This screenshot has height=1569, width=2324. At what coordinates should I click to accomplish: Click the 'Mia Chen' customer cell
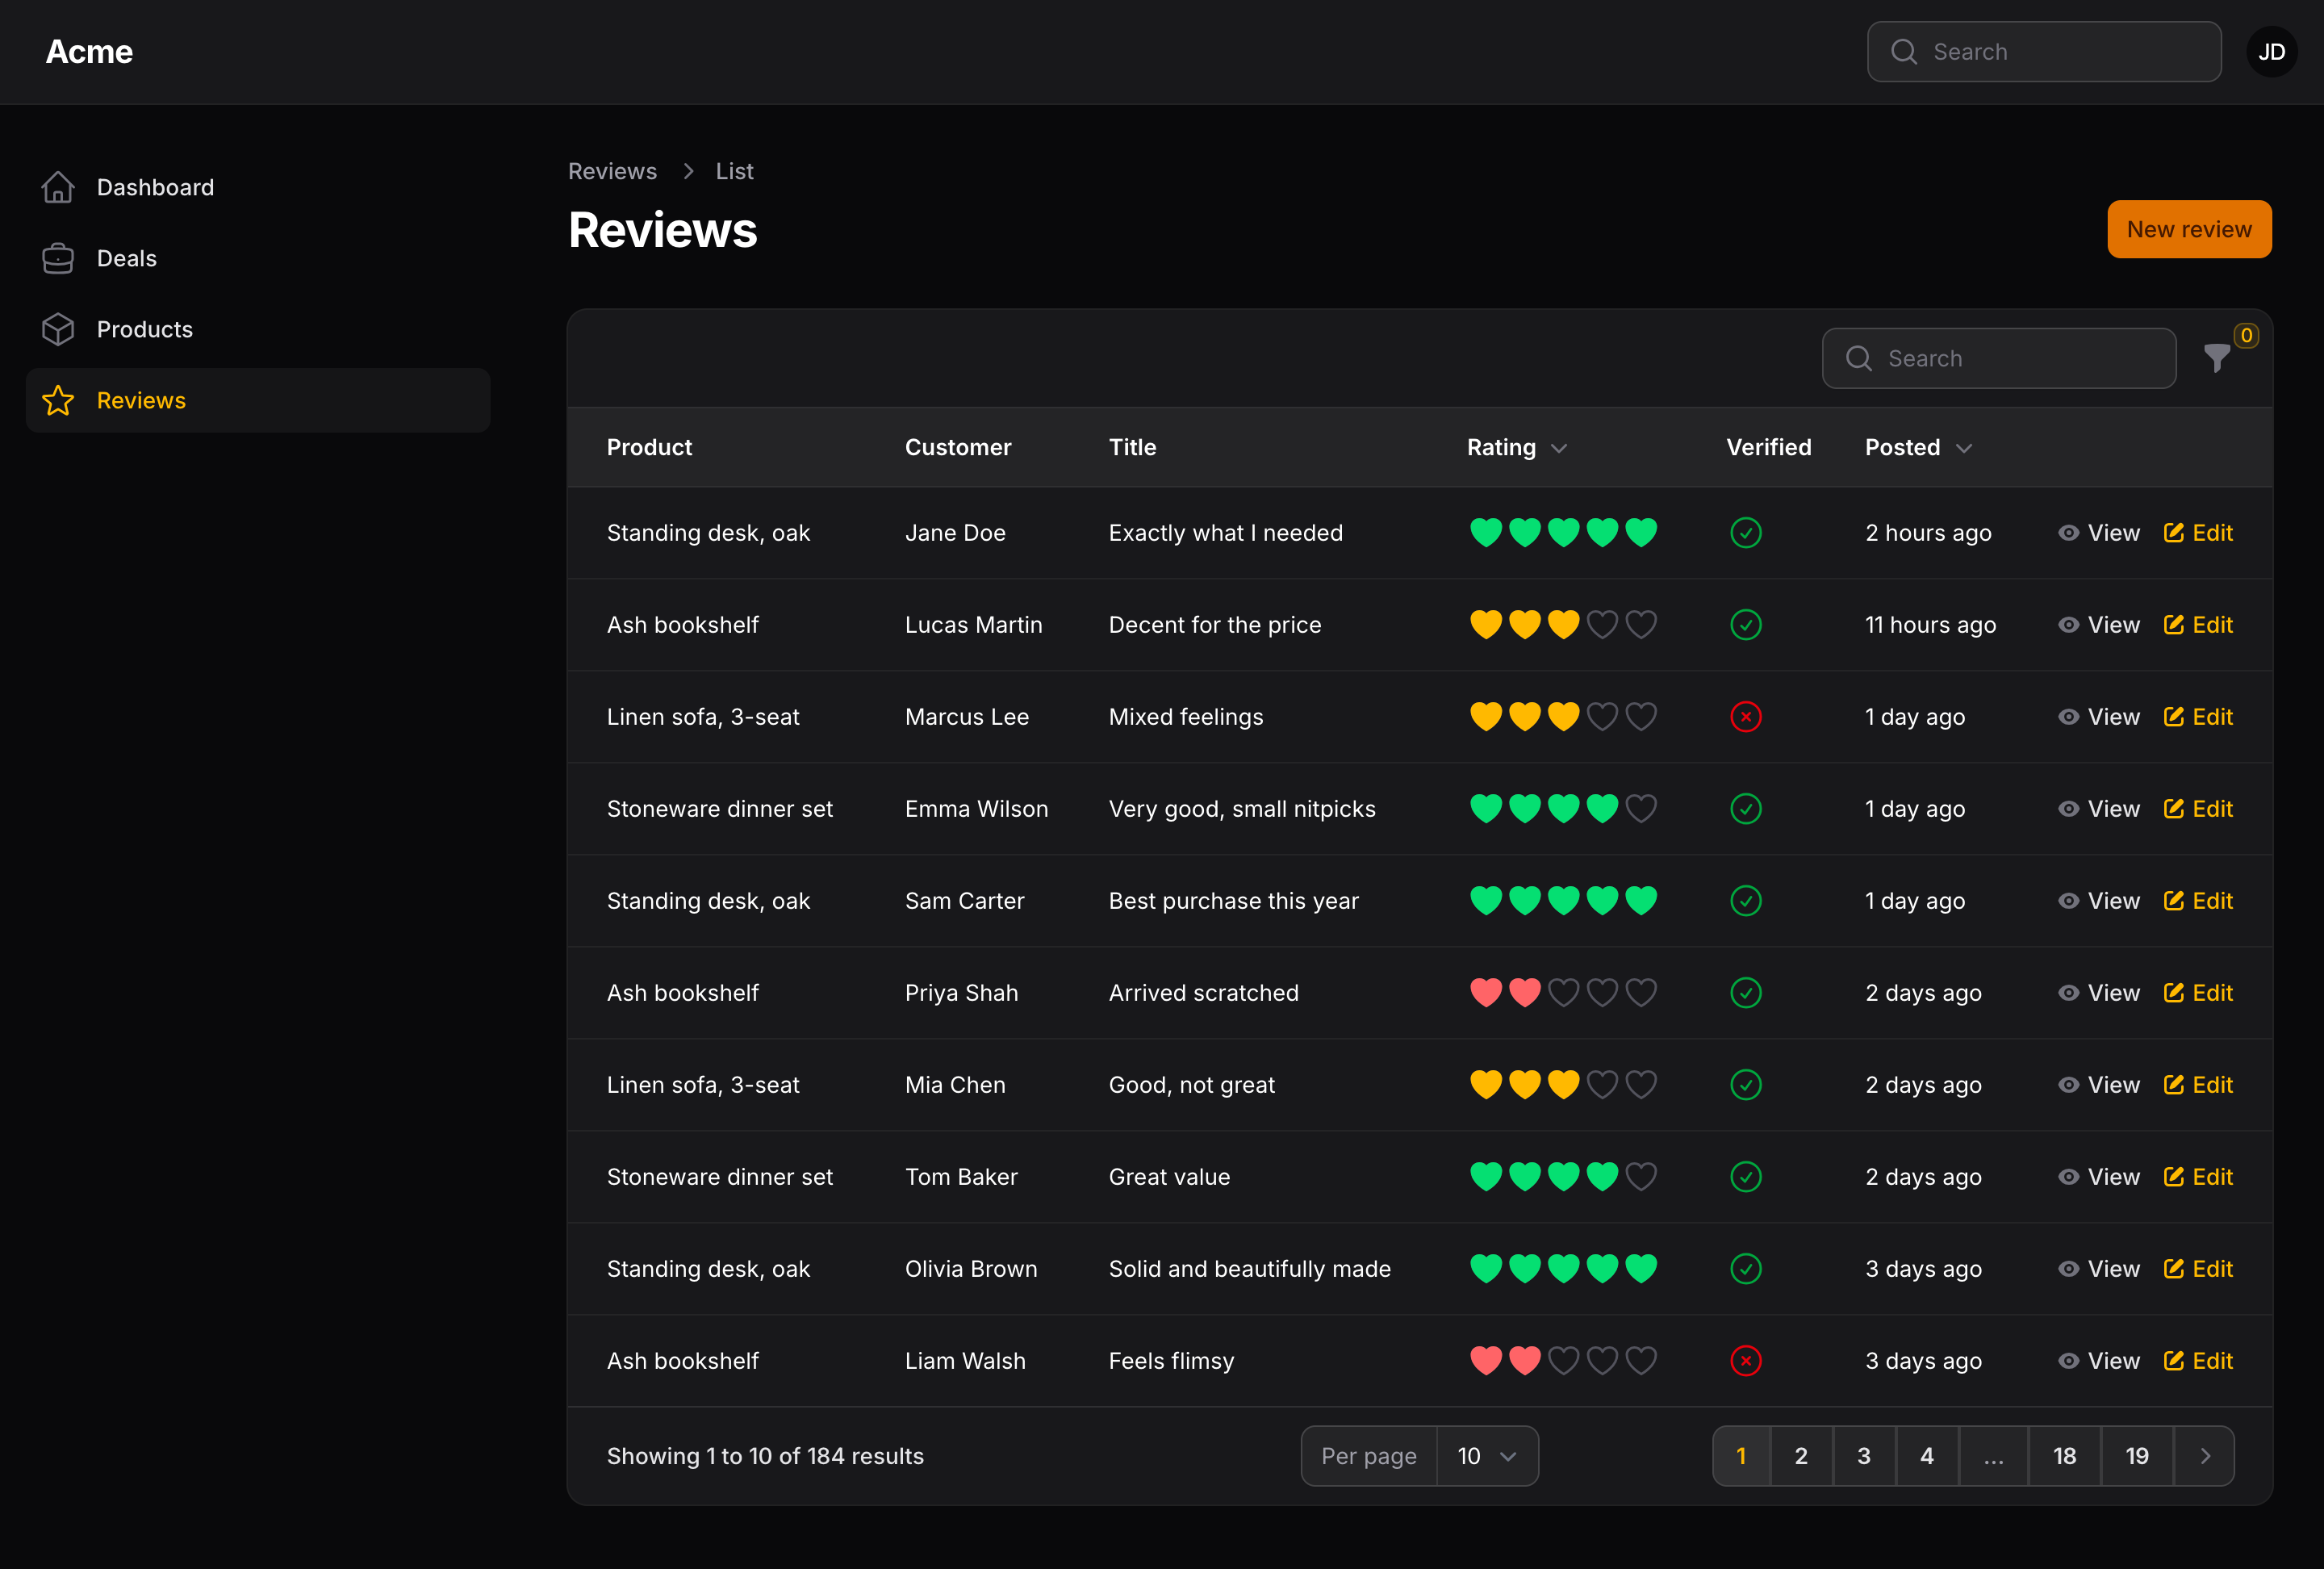tap(955, 1085)
